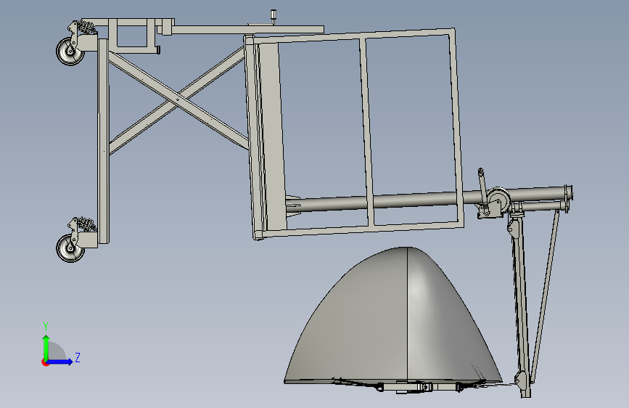Select the center vertical bar of rectangular frame
Image resolution: width=629 pixels, height=408 pixels.
[x=366, y=133]
